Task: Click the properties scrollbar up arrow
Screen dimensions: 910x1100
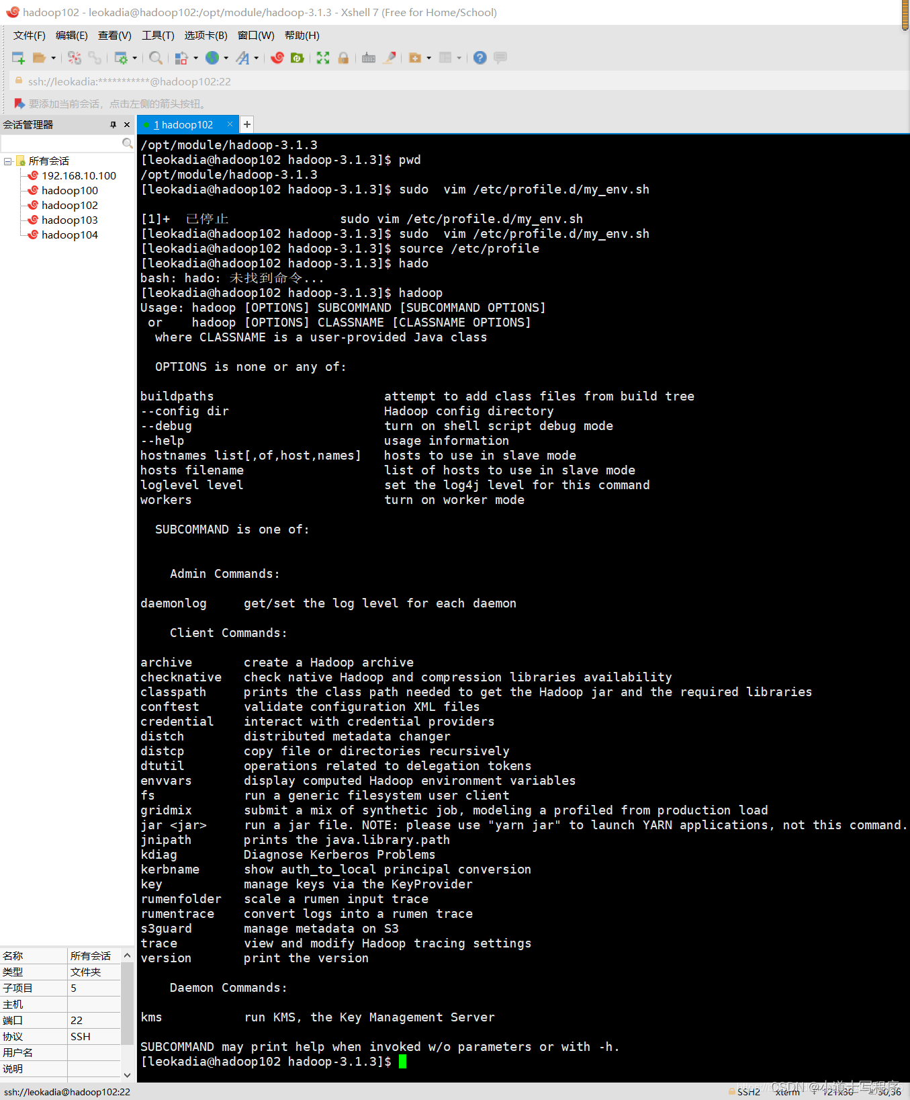Action: point(127,955)
